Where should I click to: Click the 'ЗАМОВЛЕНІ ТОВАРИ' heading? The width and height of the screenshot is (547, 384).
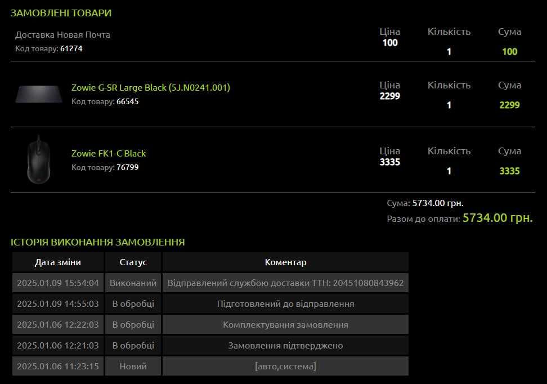pyautogui.click(x=61, y=13)
